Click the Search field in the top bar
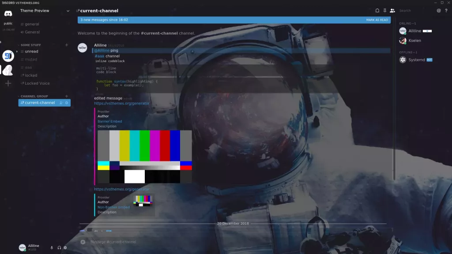 click(411, 10)
